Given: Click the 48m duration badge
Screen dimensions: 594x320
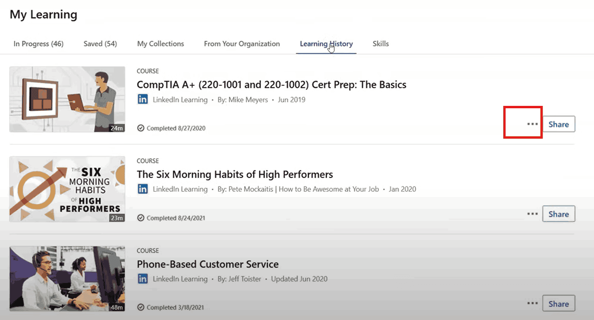Looking at the screenshot, I should point(117,308).
